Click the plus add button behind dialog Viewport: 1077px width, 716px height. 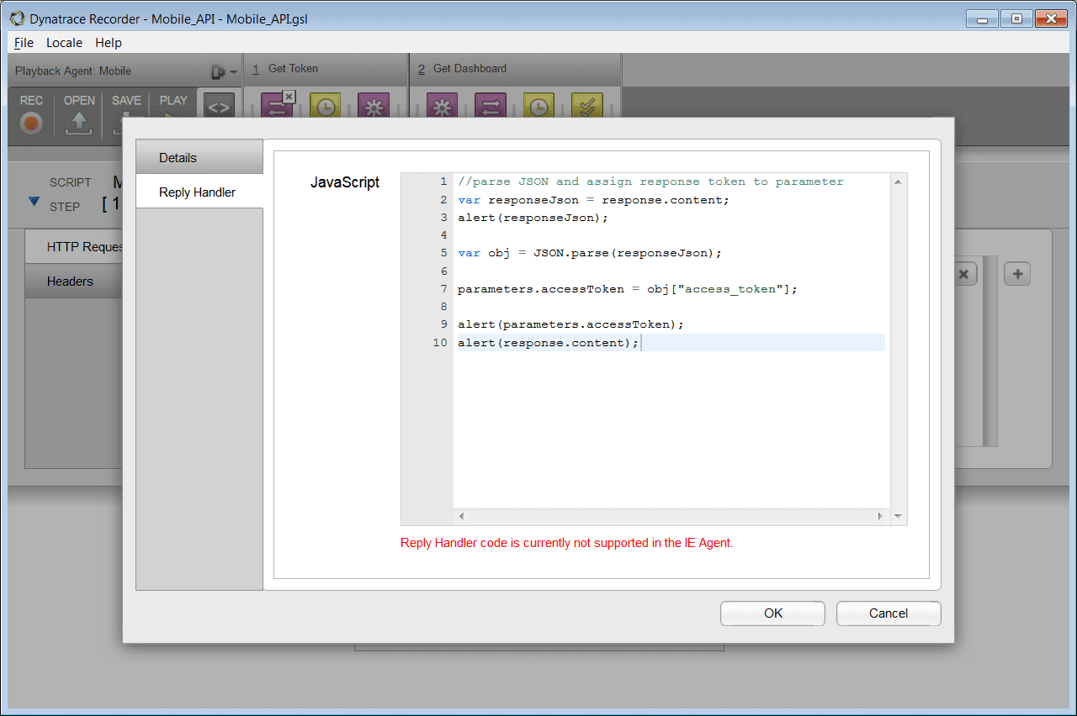pos(1017,274)
